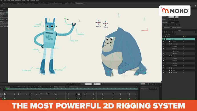Screen dimensions: 197x111
Task: Open the No Filter layers dropdown
Action: click(170, 34)
